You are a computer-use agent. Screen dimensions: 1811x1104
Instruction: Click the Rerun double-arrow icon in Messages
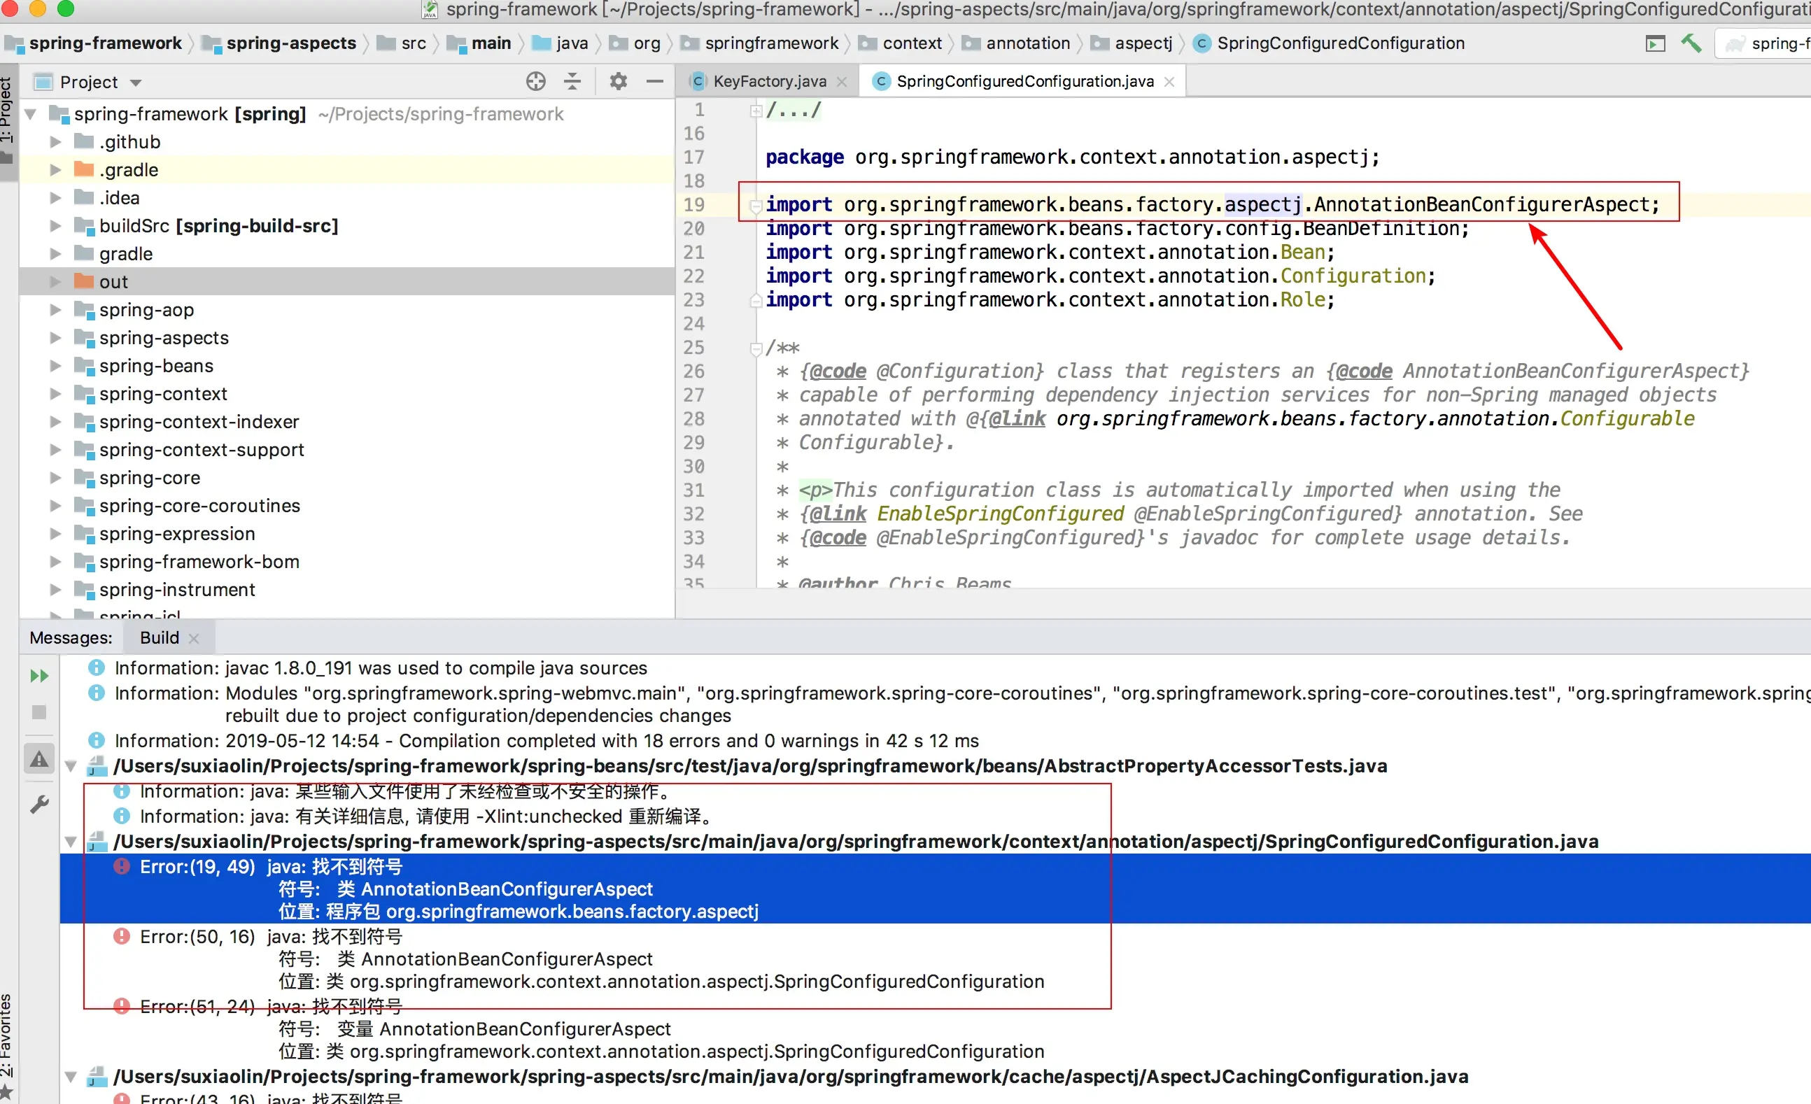tap(39, 676)
